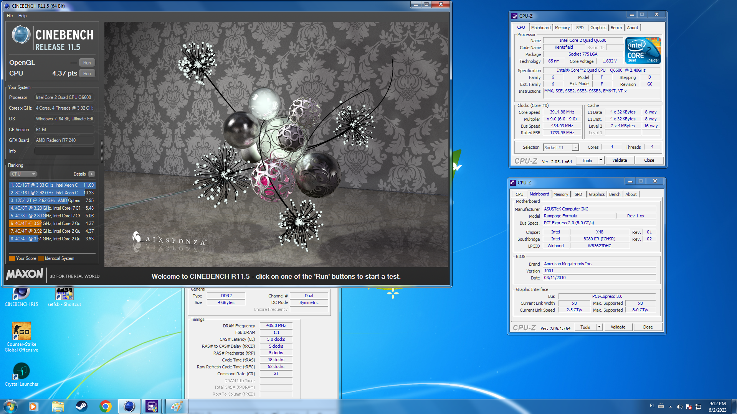Image resolution: width=737 pixels, height=414 pixels.
Task: Open Mainboard tab in upper CPU-Z
Action: 540,28
